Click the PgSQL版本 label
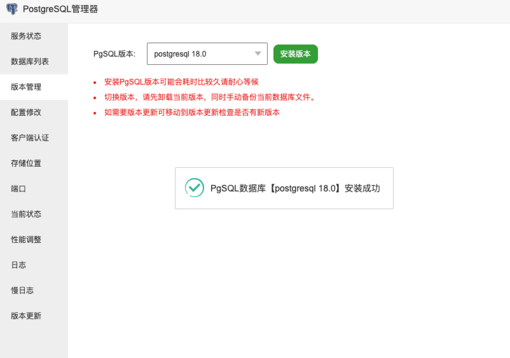 (x=114, y=54)
